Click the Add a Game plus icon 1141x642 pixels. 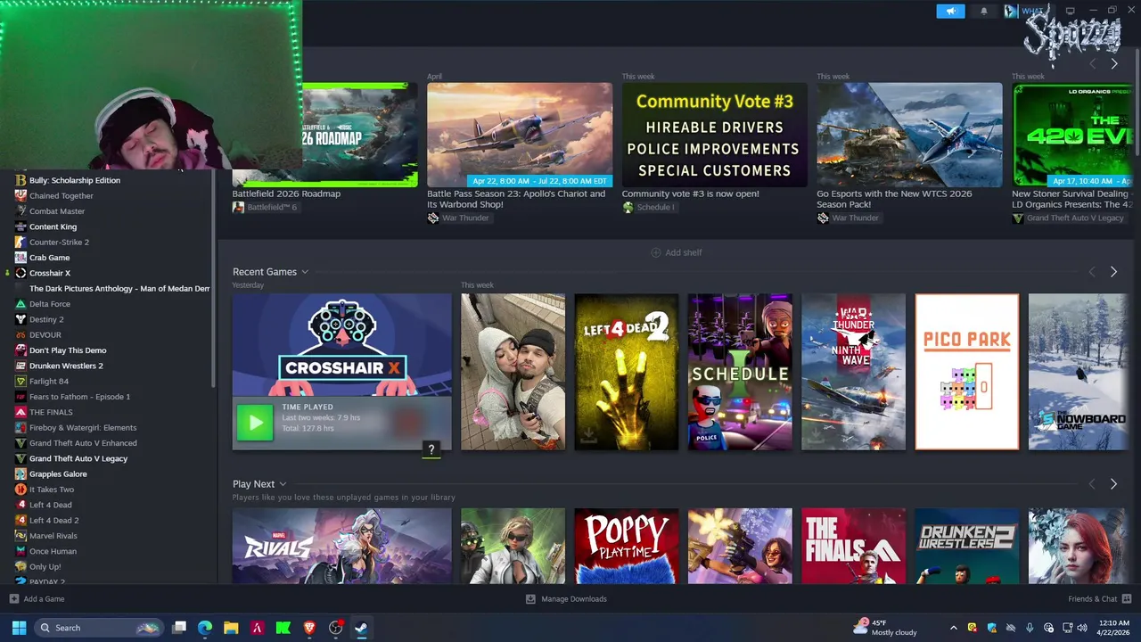[x=13, y=599]
